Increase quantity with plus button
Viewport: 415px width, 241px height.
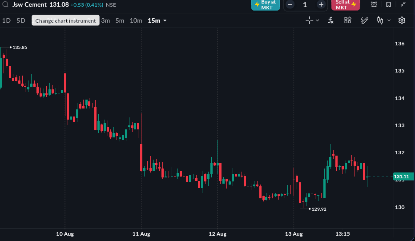(321, 4)
